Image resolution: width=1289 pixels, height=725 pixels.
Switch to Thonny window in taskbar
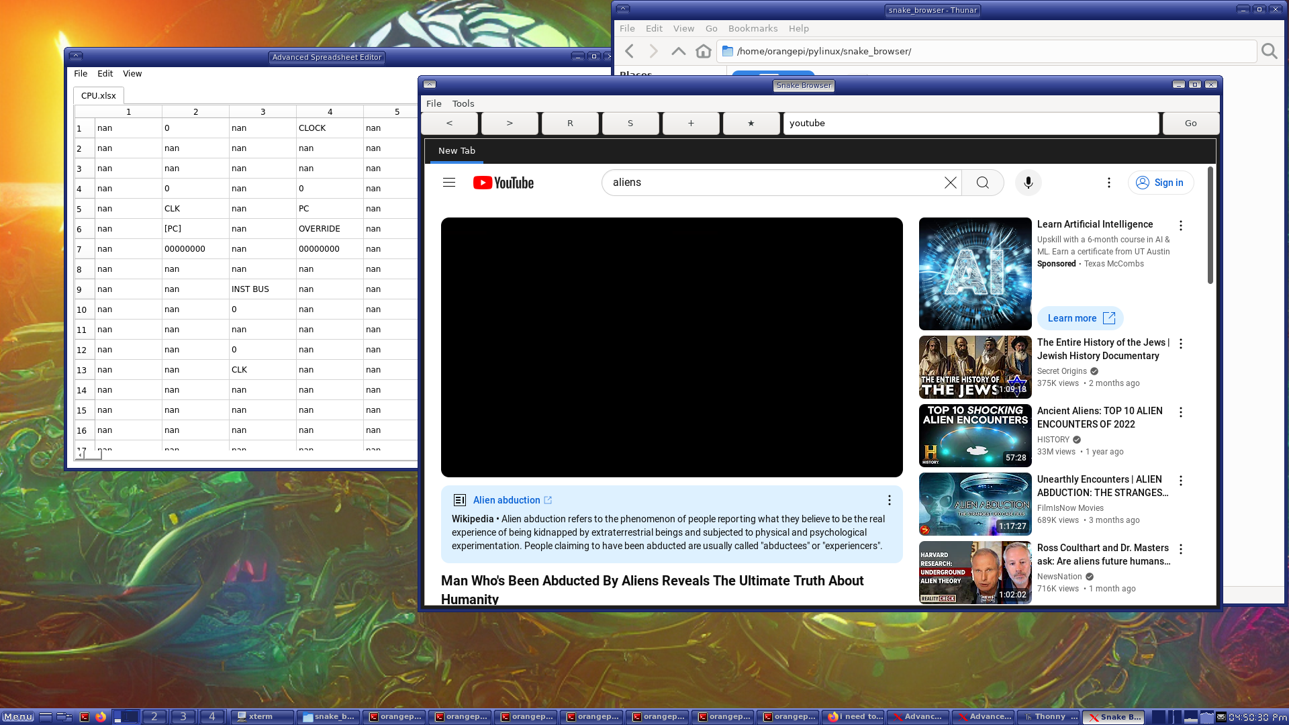(x=1048, y=717)
